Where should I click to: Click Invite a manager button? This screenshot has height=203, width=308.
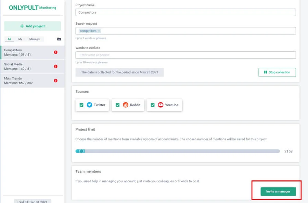coord(278,191)
